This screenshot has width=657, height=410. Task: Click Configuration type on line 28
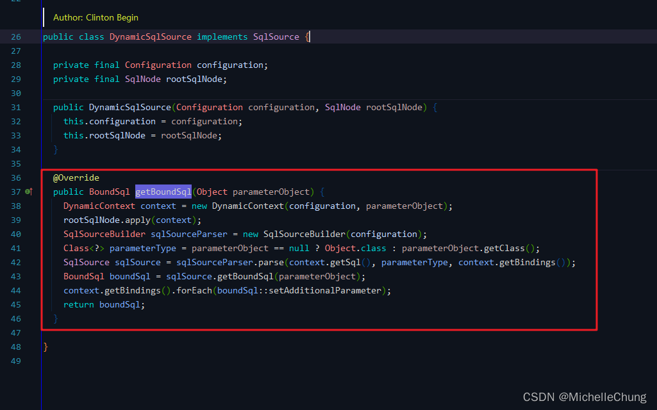158,65
